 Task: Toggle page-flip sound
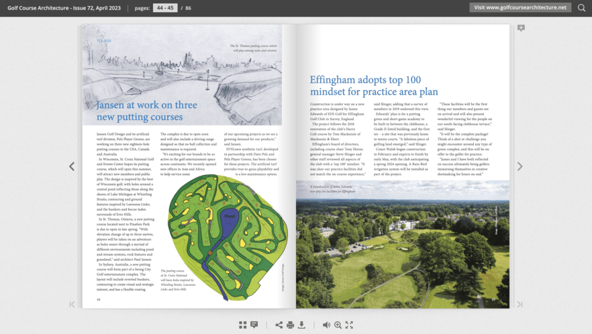click(327, 325)
